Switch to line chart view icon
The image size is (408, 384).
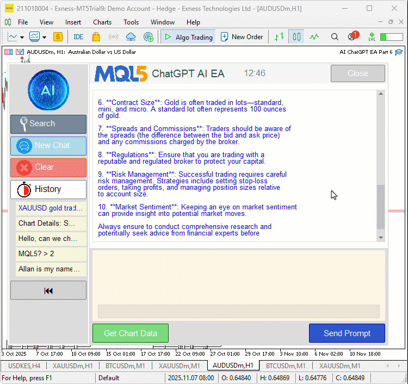click(314, 37)
